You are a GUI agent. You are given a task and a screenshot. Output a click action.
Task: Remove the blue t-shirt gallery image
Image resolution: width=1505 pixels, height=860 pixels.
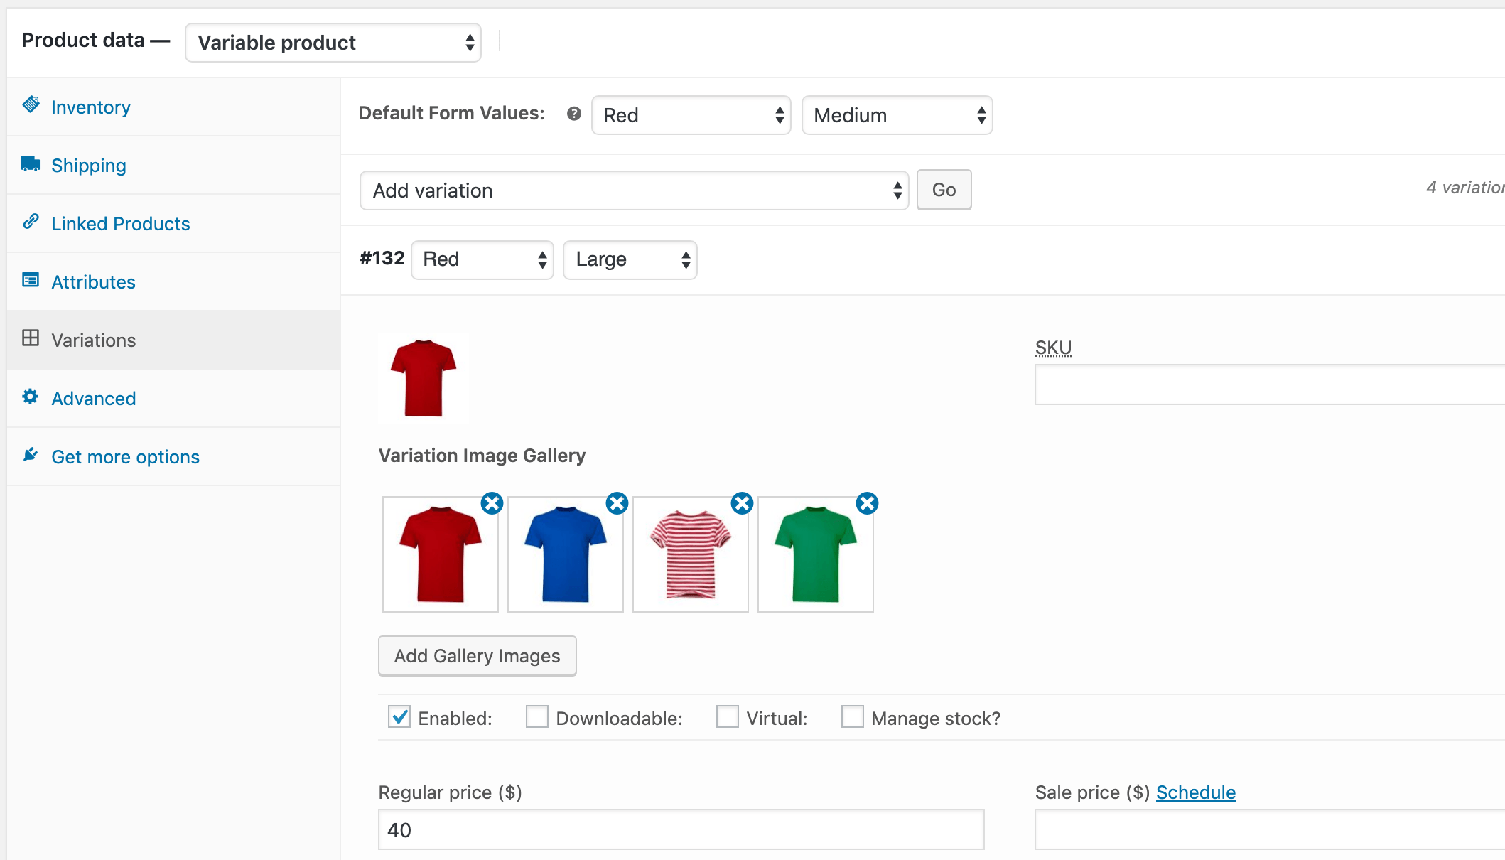(617, 503)
